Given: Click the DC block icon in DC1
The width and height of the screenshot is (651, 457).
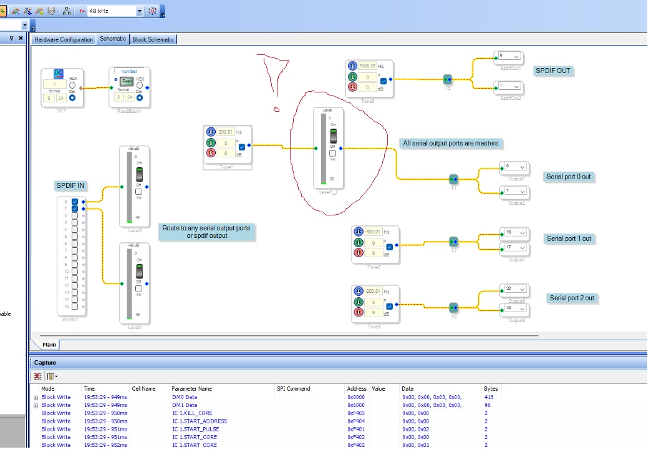Looking at the screenshot, I should pyautogui.click(x=59, y=74).
